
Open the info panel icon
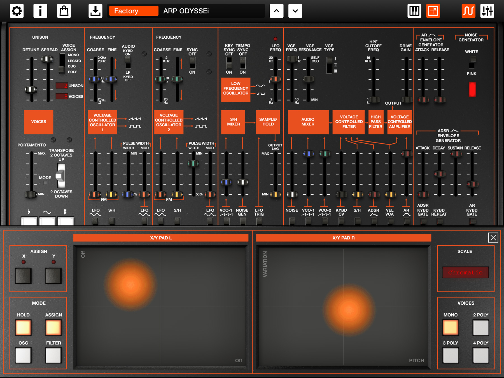(40, 11)
